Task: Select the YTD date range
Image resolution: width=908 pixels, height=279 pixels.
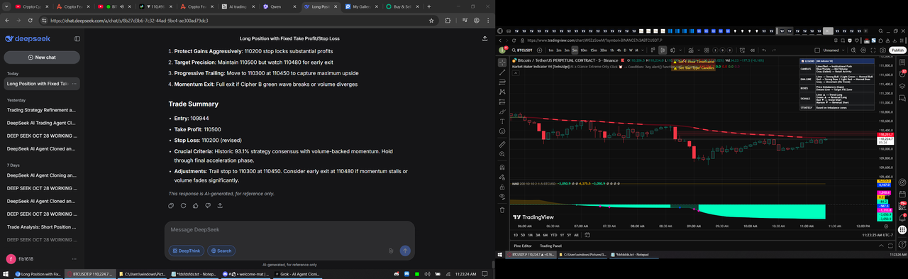Action: pos(553,235)
